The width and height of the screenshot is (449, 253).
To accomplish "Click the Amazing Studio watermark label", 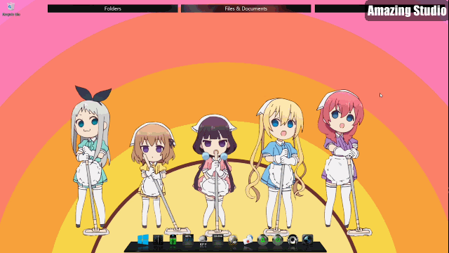I will pos(407,11).
